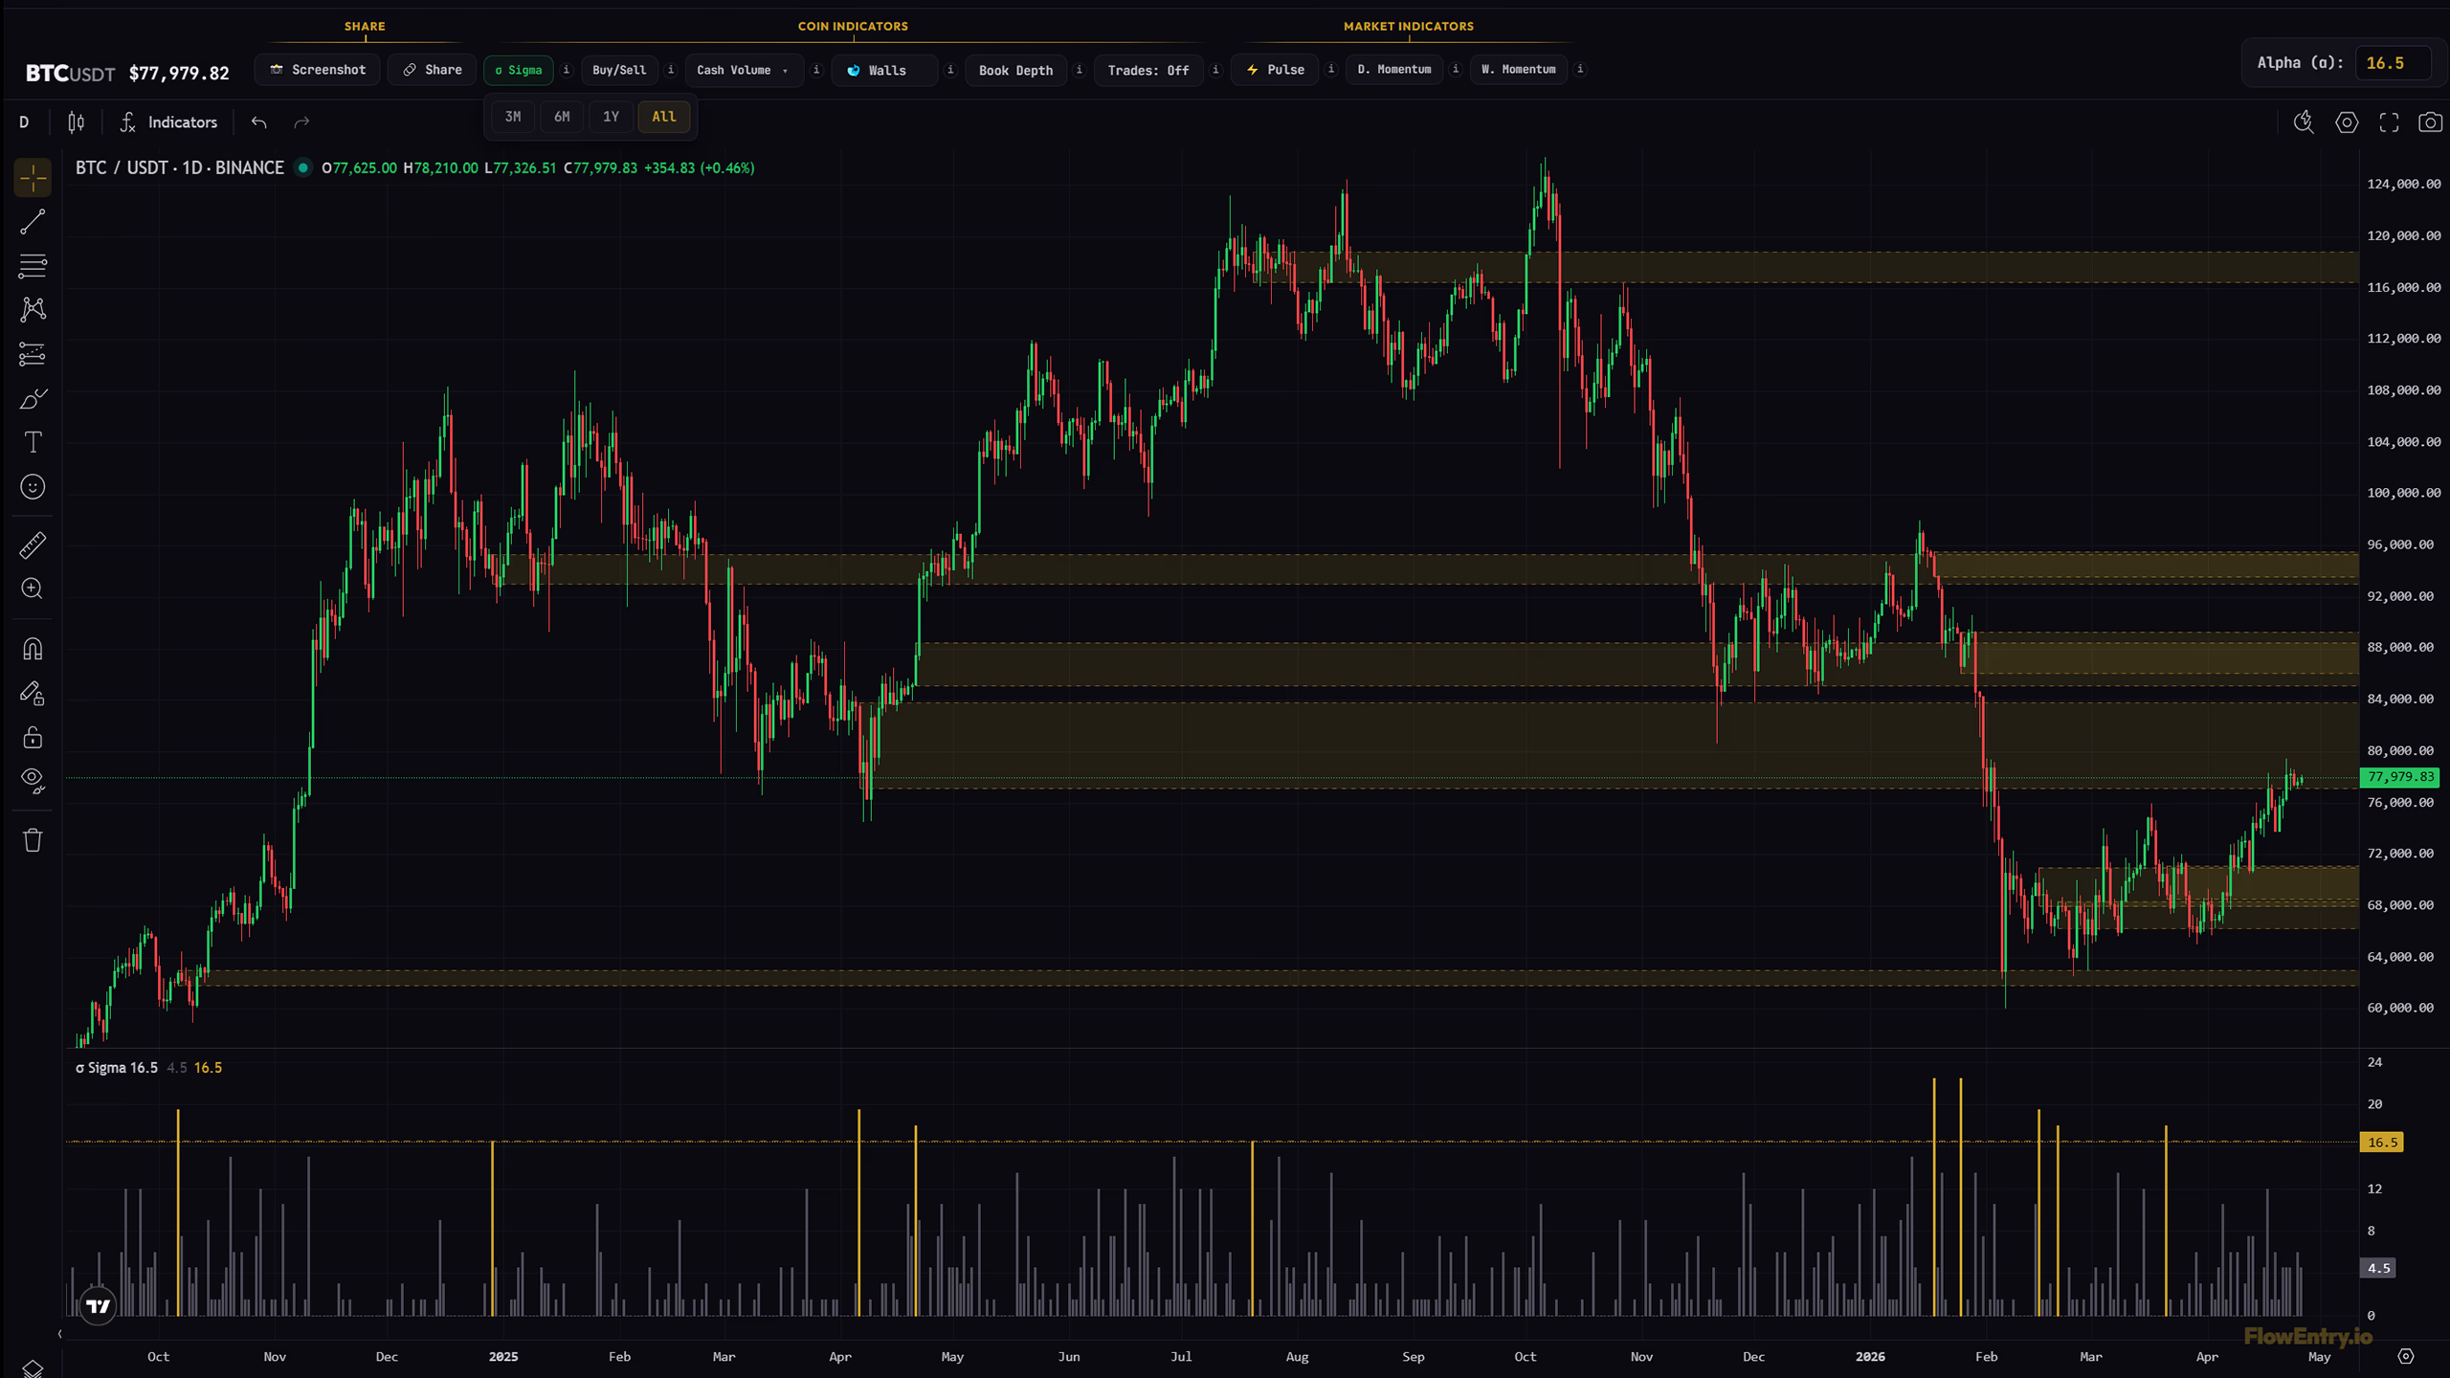Click the Share button
Image resolution: width=2450 pixels, height=1378 pixels.
pyautogui.click(x=433, y=70)
